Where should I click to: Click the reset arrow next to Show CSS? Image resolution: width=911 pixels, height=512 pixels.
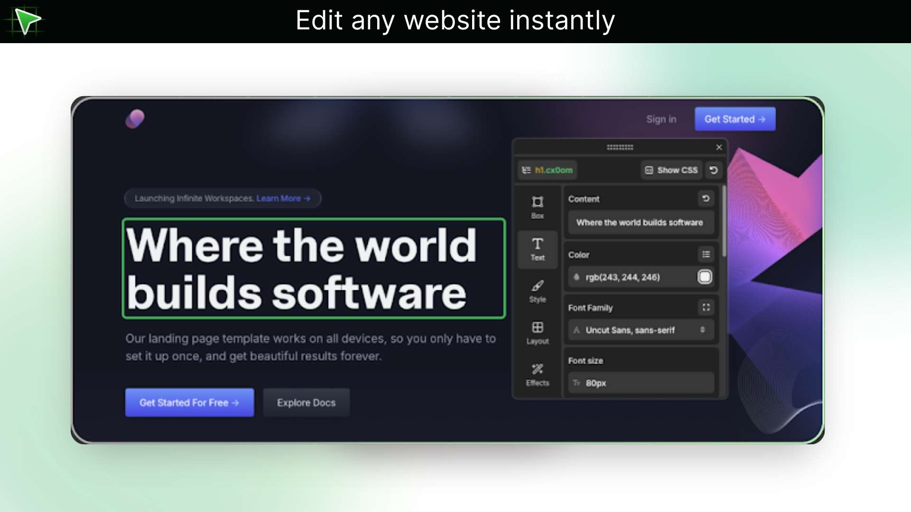(714, 170)
